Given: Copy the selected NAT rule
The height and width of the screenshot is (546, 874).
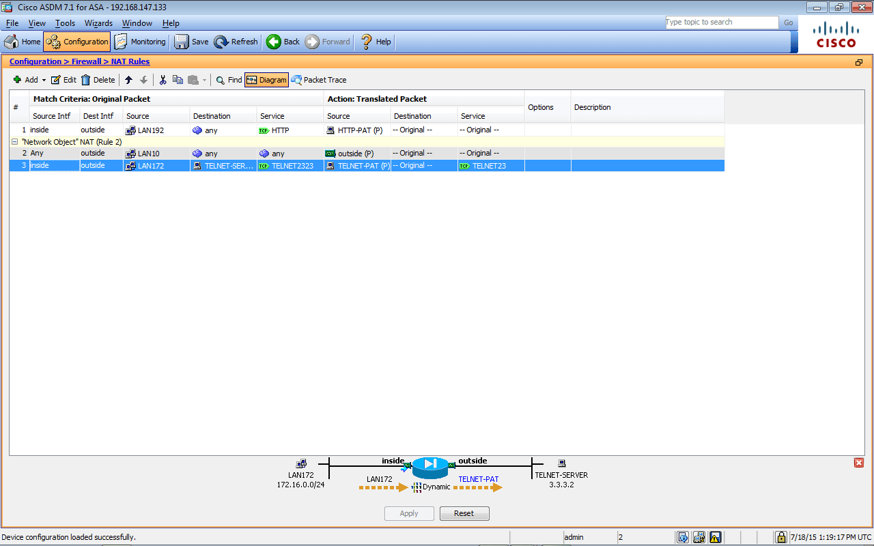Looking at the screenshot, I should pos(178,80).
